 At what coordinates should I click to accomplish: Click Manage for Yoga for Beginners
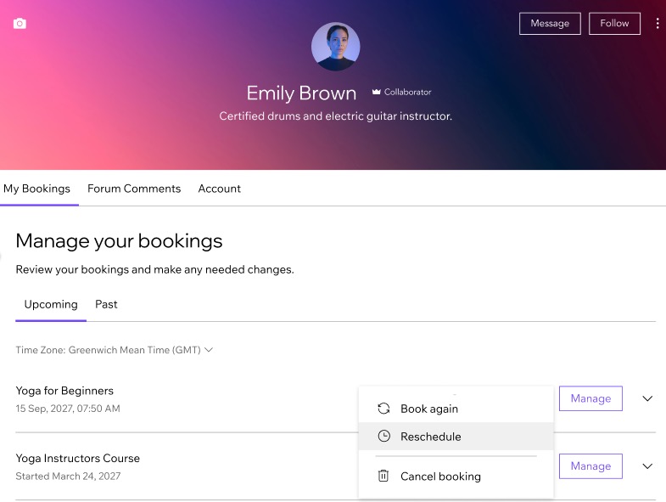[590, 398]
